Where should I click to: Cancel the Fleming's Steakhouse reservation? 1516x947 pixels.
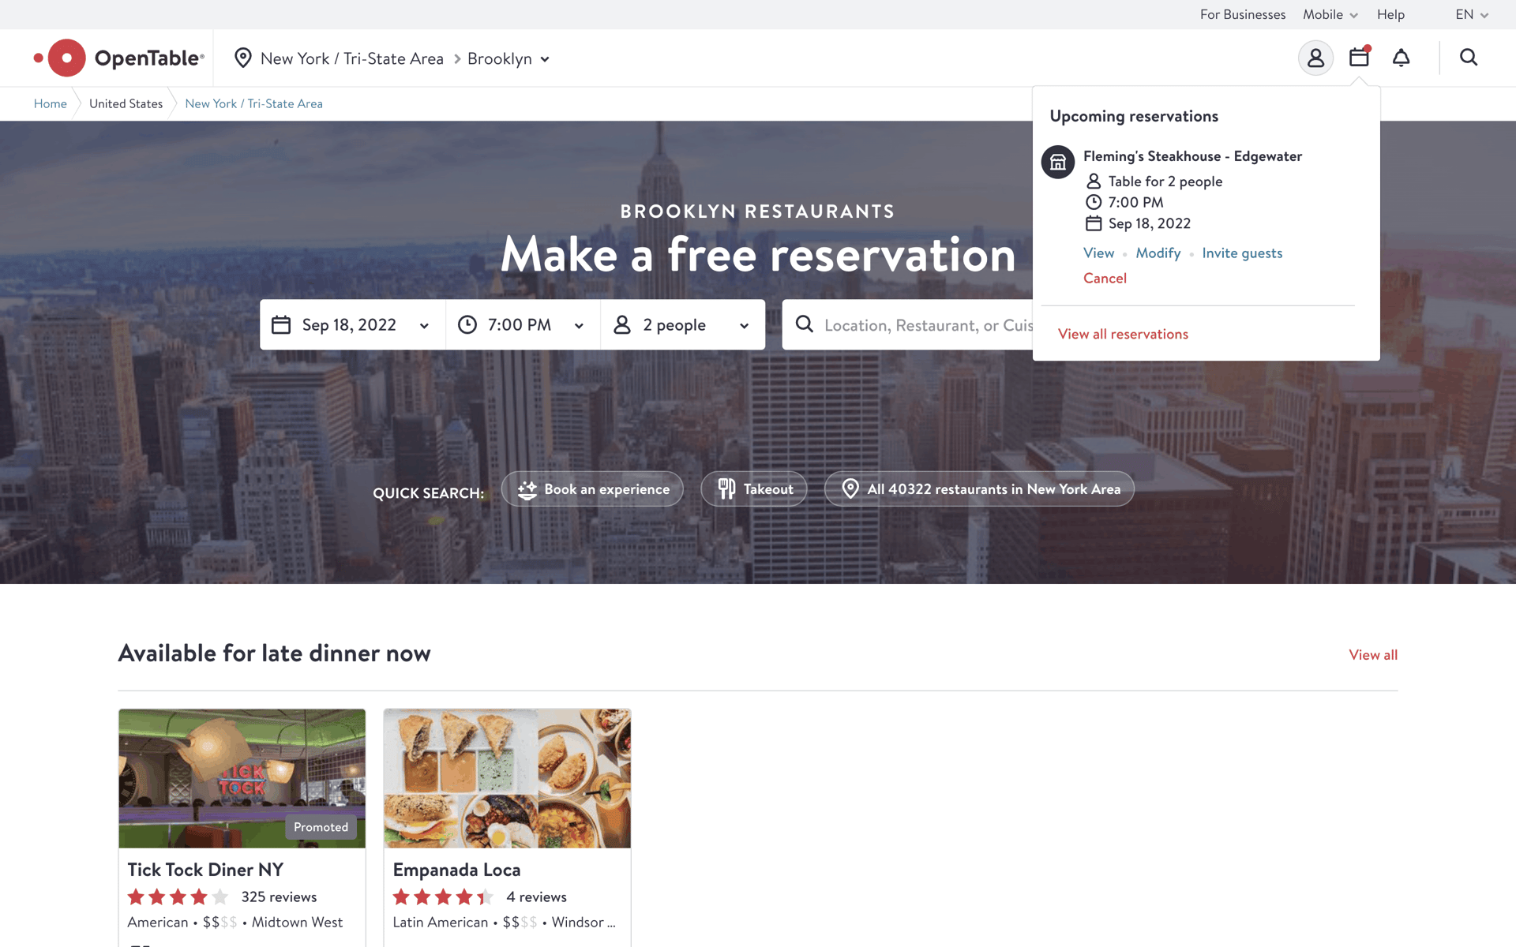1105,278
